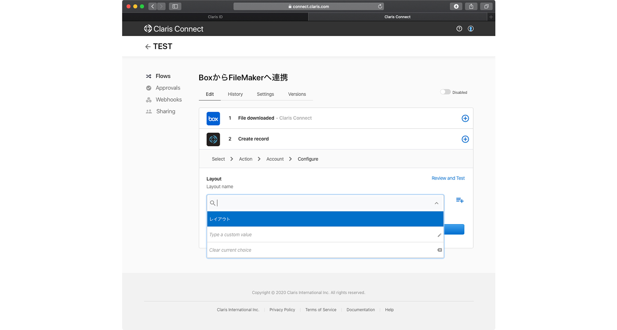Click the add-list icon beside layout field
The height and width of the screenshot is (330, 617).
point(460,200)
